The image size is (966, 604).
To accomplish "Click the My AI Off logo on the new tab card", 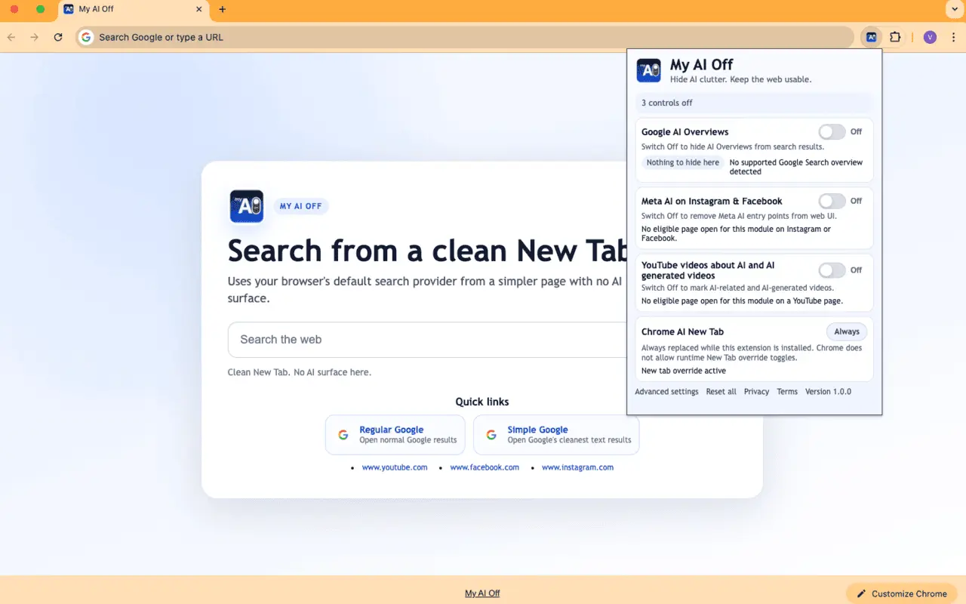I will [x=247, y=206].
